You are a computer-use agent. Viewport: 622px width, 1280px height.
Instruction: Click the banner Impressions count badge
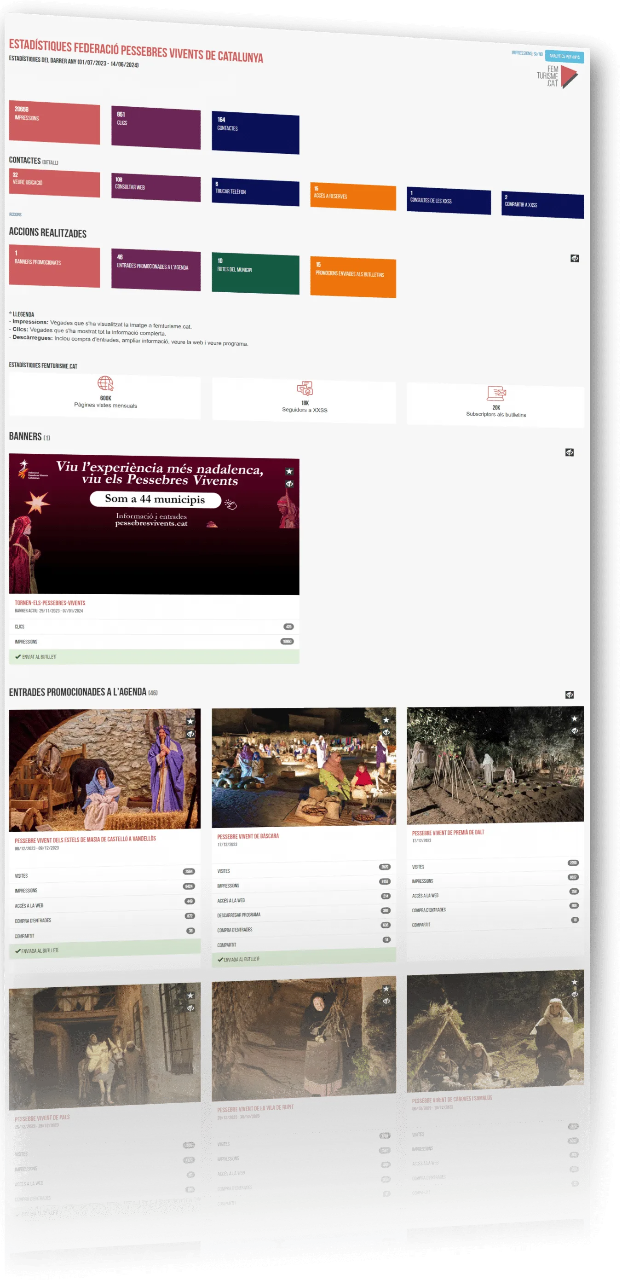point(287,642)
